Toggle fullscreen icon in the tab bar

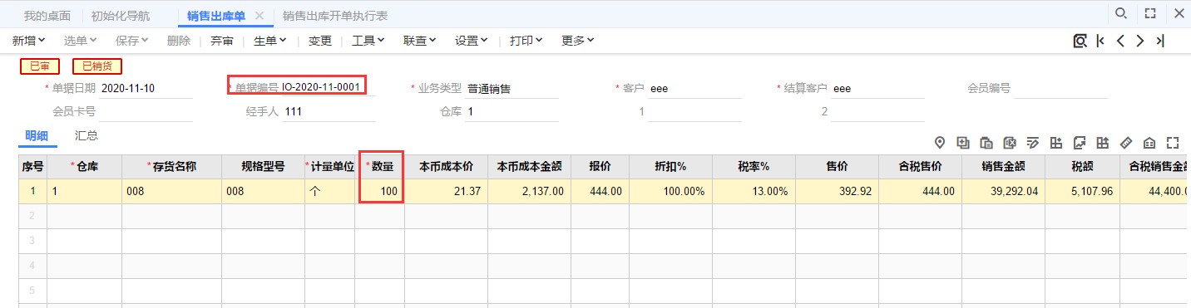(1150, 14)
